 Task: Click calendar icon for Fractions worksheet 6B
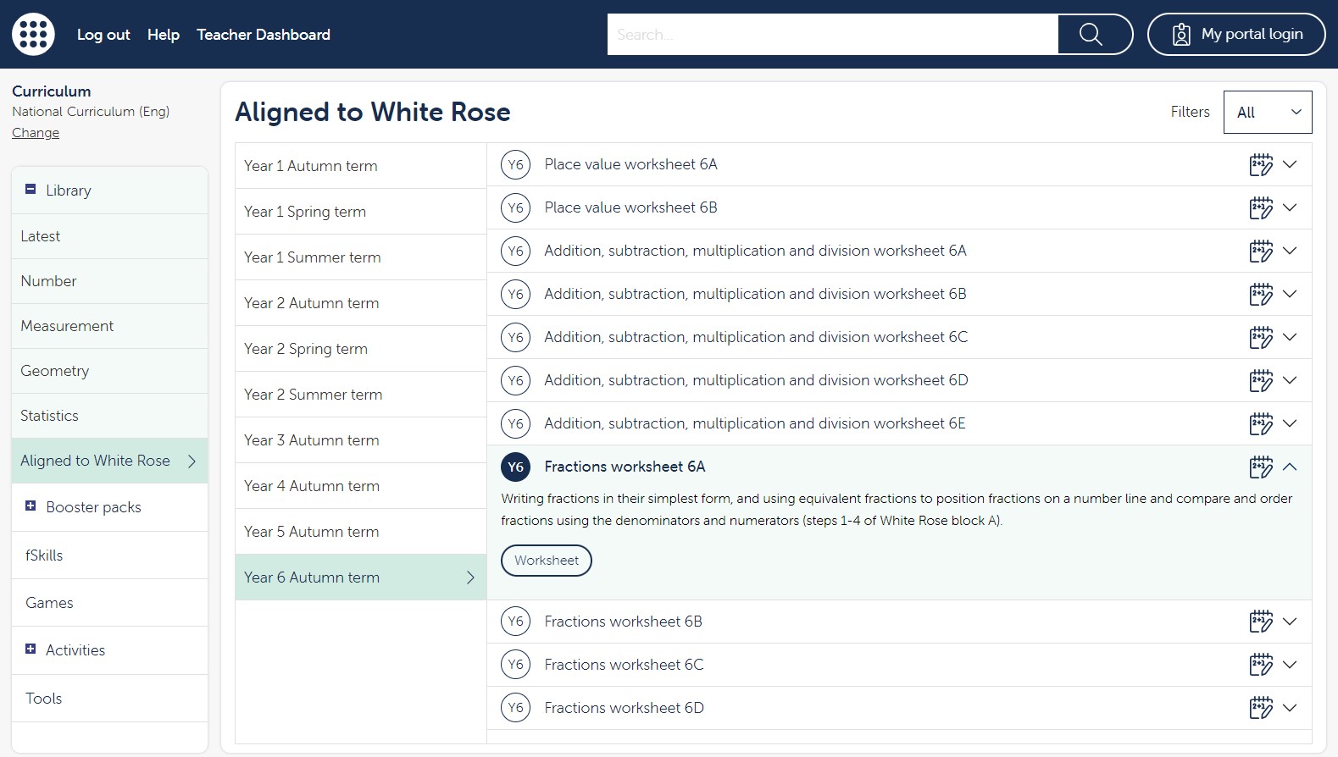(x=1261, y=622)
